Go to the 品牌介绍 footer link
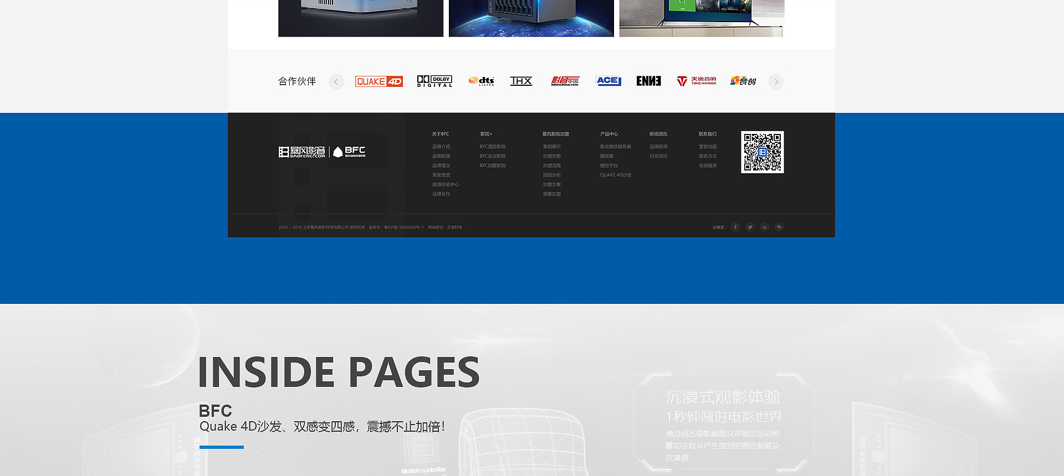The image size is (1064, 476). pyautogui.click(x=441, y=147)
